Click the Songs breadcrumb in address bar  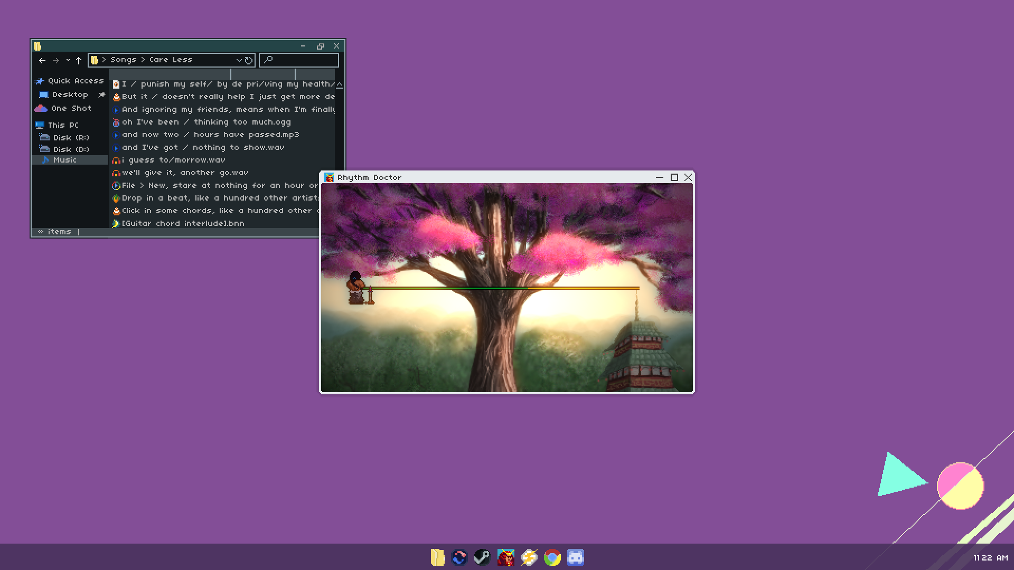[x=123, y=60]
